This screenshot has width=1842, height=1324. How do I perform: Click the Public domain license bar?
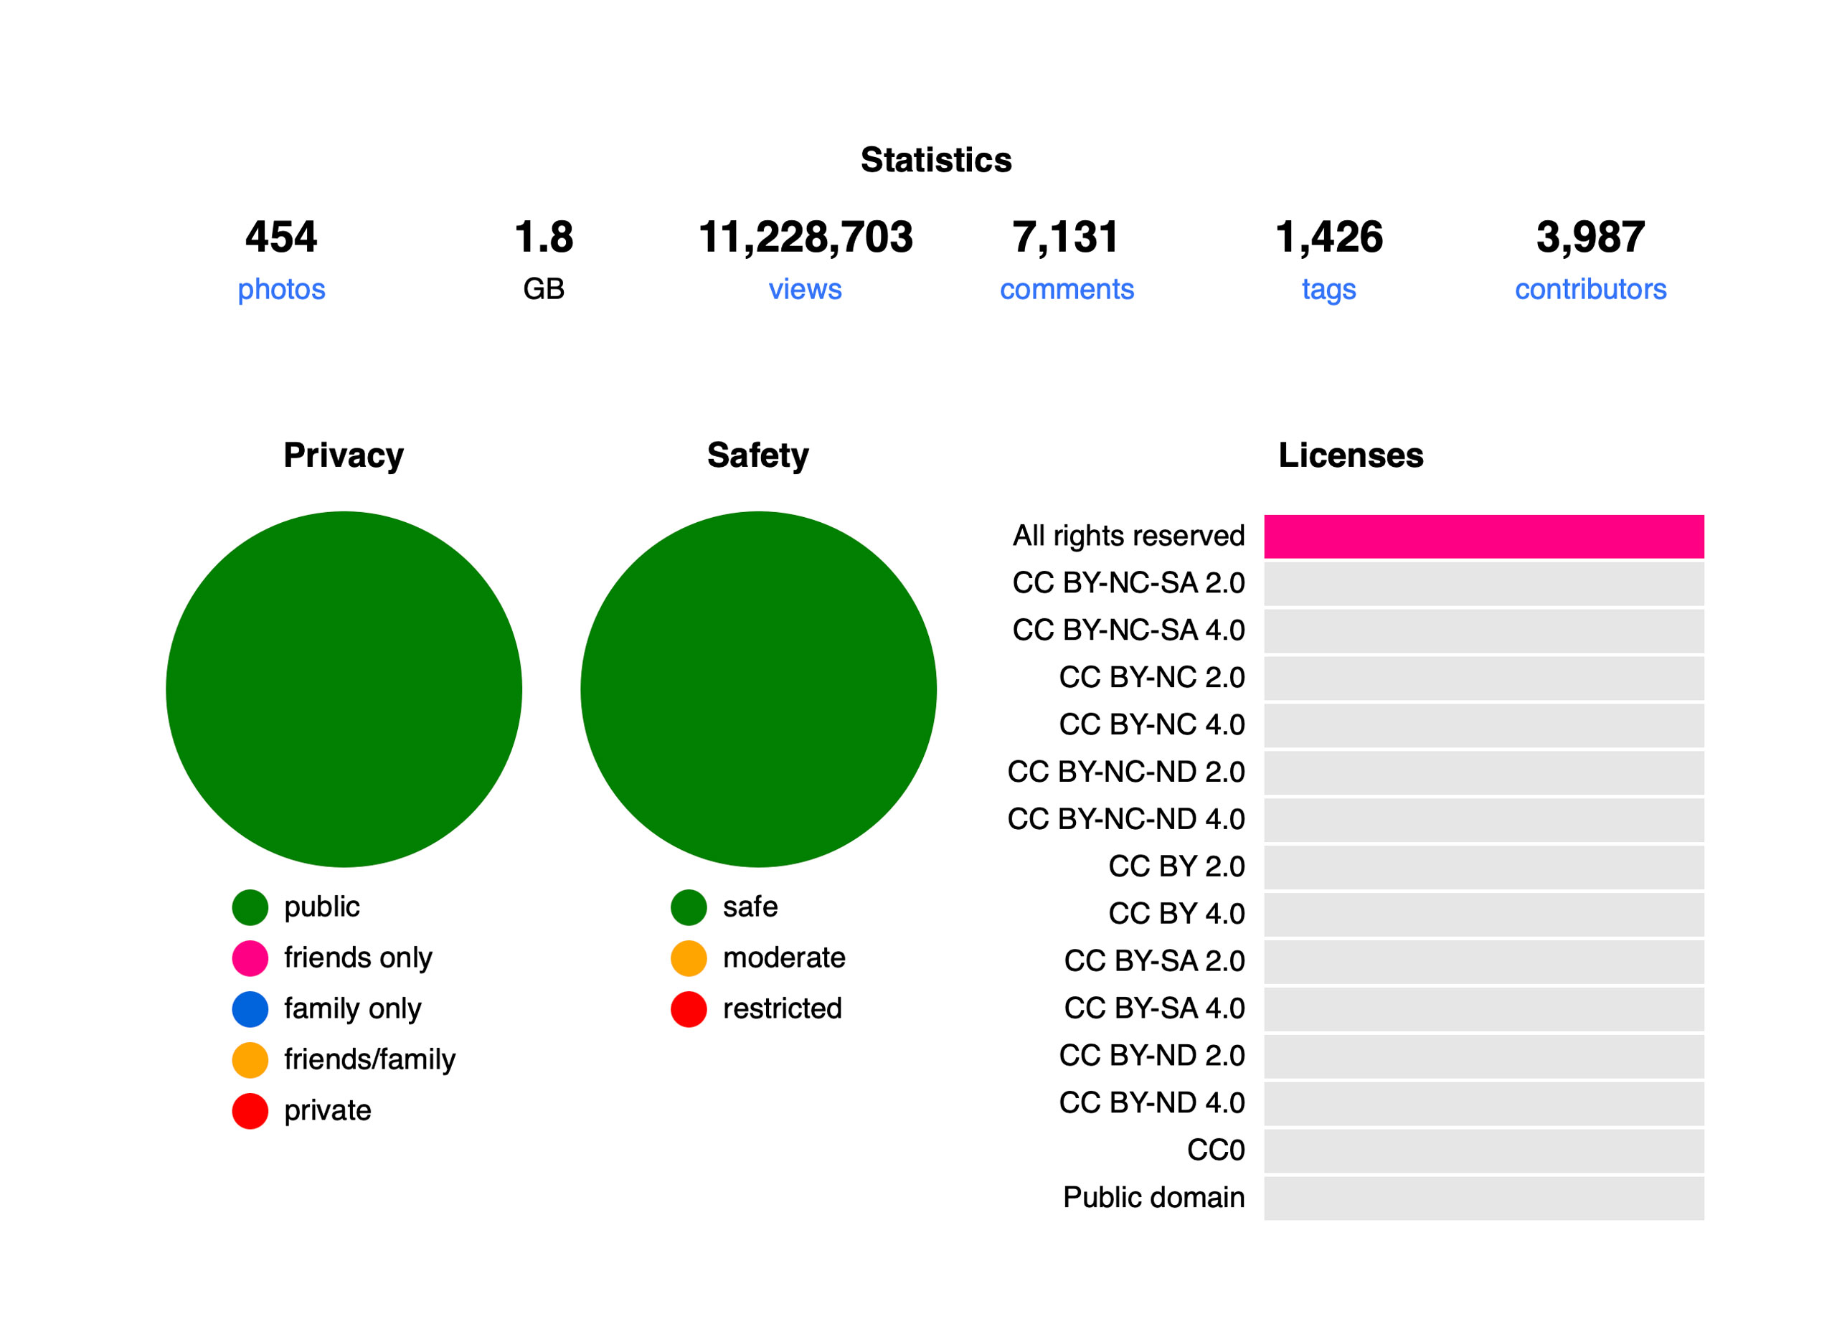[x=1484, y=1197]
